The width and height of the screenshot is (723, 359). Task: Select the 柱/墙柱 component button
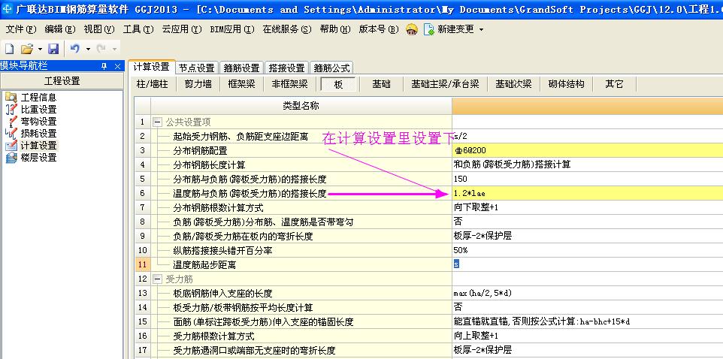click(153, 84)
